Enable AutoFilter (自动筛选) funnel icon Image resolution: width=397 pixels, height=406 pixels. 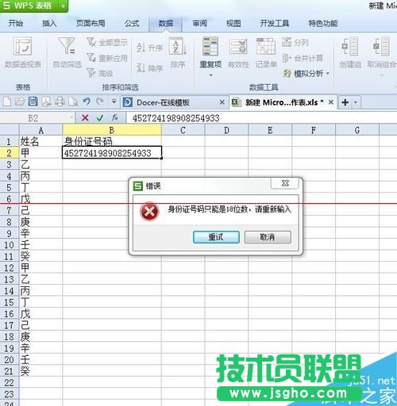[x=67, y=52]
